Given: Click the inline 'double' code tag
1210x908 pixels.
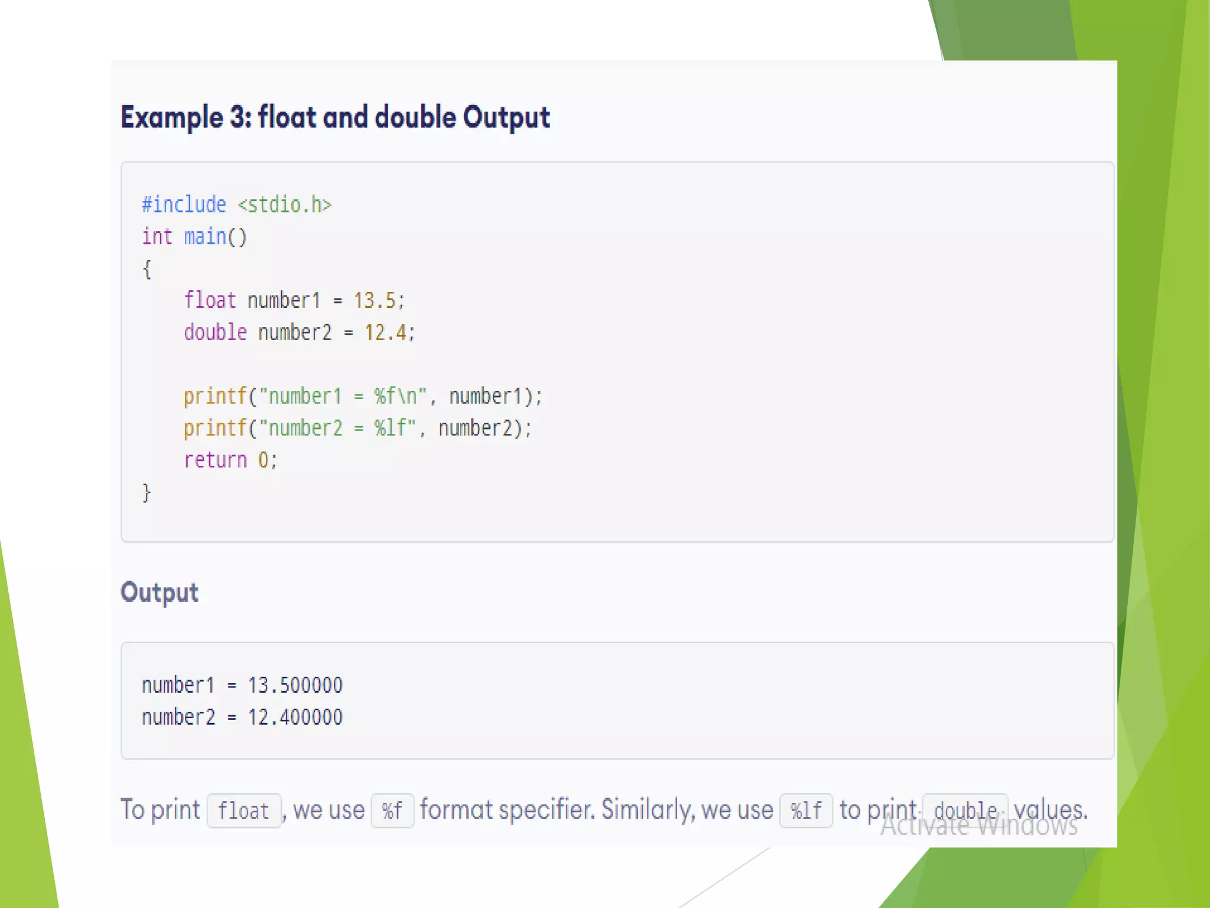Looking at the screenshot, I should click(x=965, y=810).
